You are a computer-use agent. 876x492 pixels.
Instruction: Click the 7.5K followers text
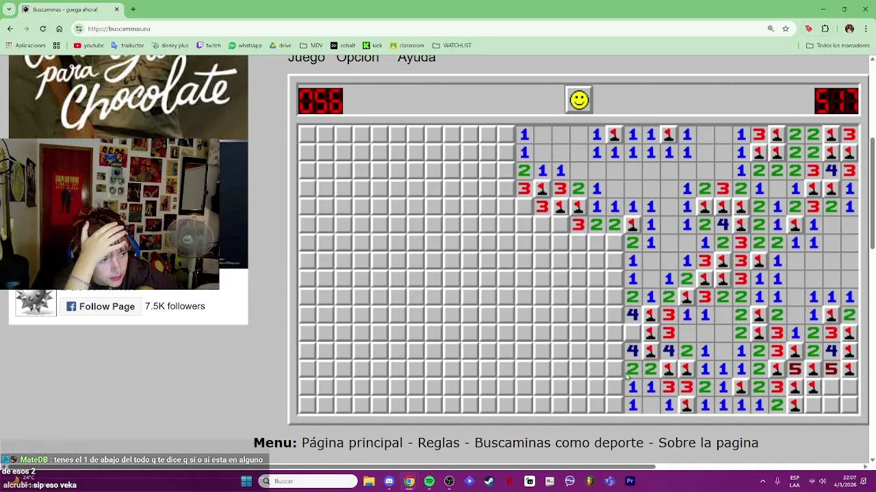[x=175, y=306]
